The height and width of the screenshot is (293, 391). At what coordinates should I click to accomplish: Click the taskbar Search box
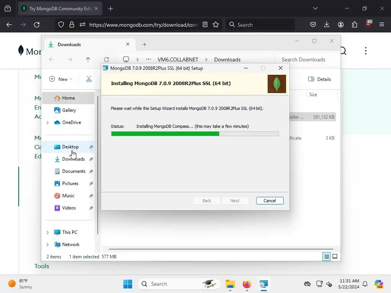point(179,284)
